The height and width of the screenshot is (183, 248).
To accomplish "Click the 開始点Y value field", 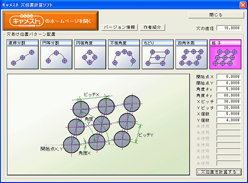I will pyautogui.click(x=229, y=83).
